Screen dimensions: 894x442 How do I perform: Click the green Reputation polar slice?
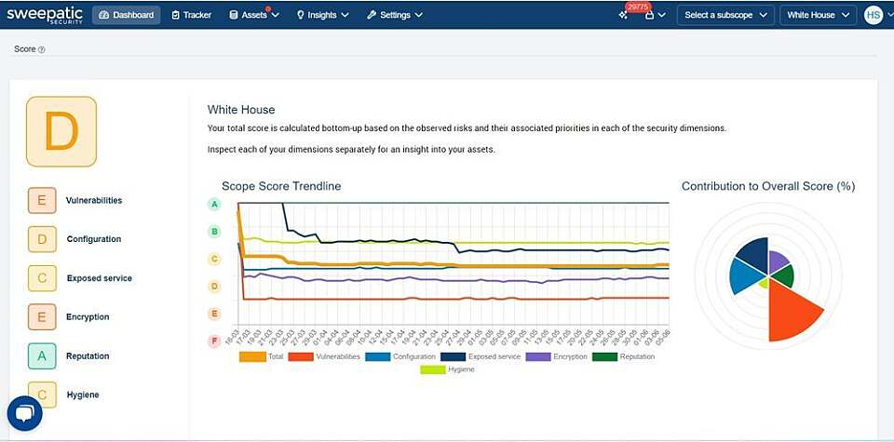tap(783, 275)
